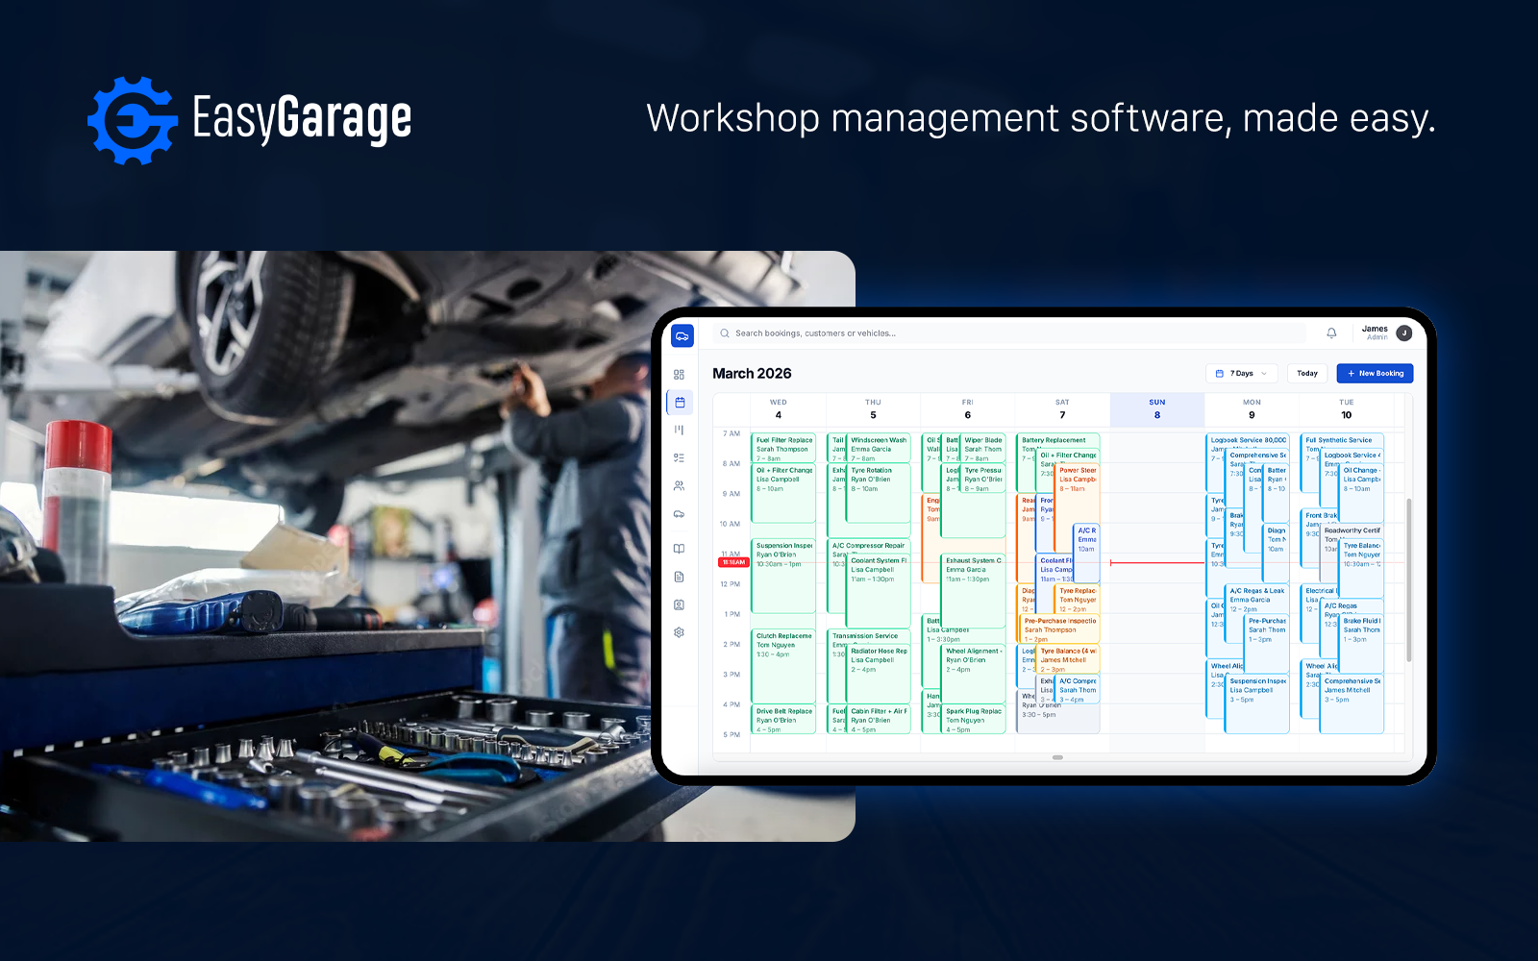Open the service logbook icon
The width and height of the screenshot is (1538, 961).
680,548
